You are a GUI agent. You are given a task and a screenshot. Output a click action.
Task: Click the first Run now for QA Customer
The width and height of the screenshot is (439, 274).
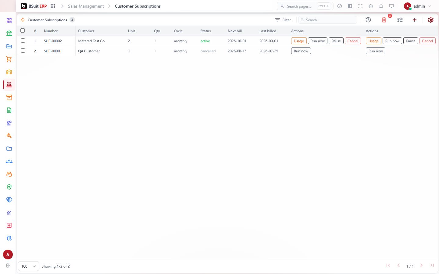click(x=301, y=51)
